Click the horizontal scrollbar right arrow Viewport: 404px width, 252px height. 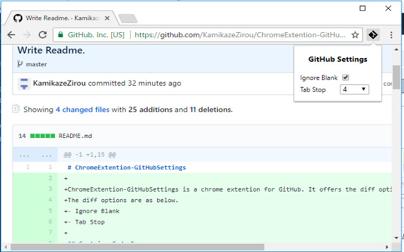tap(387, 247)
